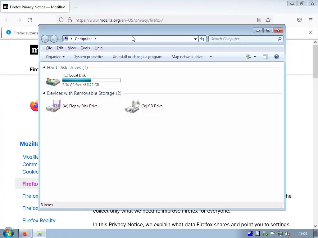Click '3.34 GB free of 6.72 GB' text
The image size is (318, 238).
pos(81,85)
